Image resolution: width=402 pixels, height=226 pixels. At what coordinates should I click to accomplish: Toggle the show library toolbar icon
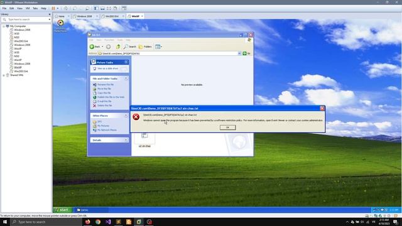tap(96, 8)
